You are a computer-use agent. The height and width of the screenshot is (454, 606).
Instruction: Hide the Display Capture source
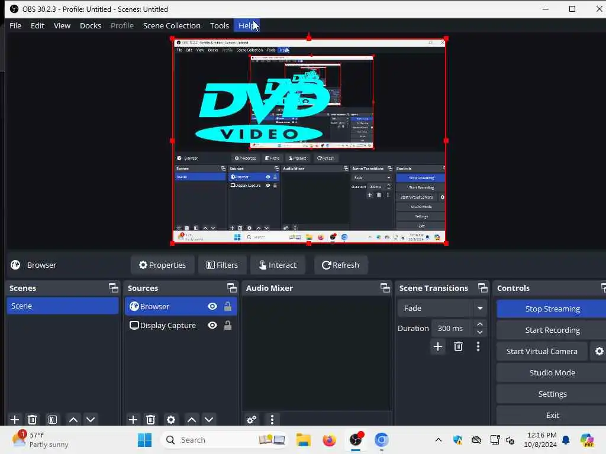click(x=212, y=325)
